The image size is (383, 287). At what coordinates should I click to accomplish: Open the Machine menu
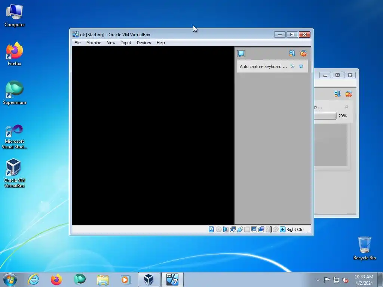[x=94, y=43]
